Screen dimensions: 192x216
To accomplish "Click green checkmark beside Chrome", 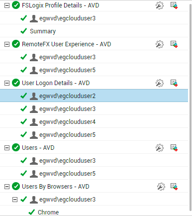I will (x=32, y=212).
